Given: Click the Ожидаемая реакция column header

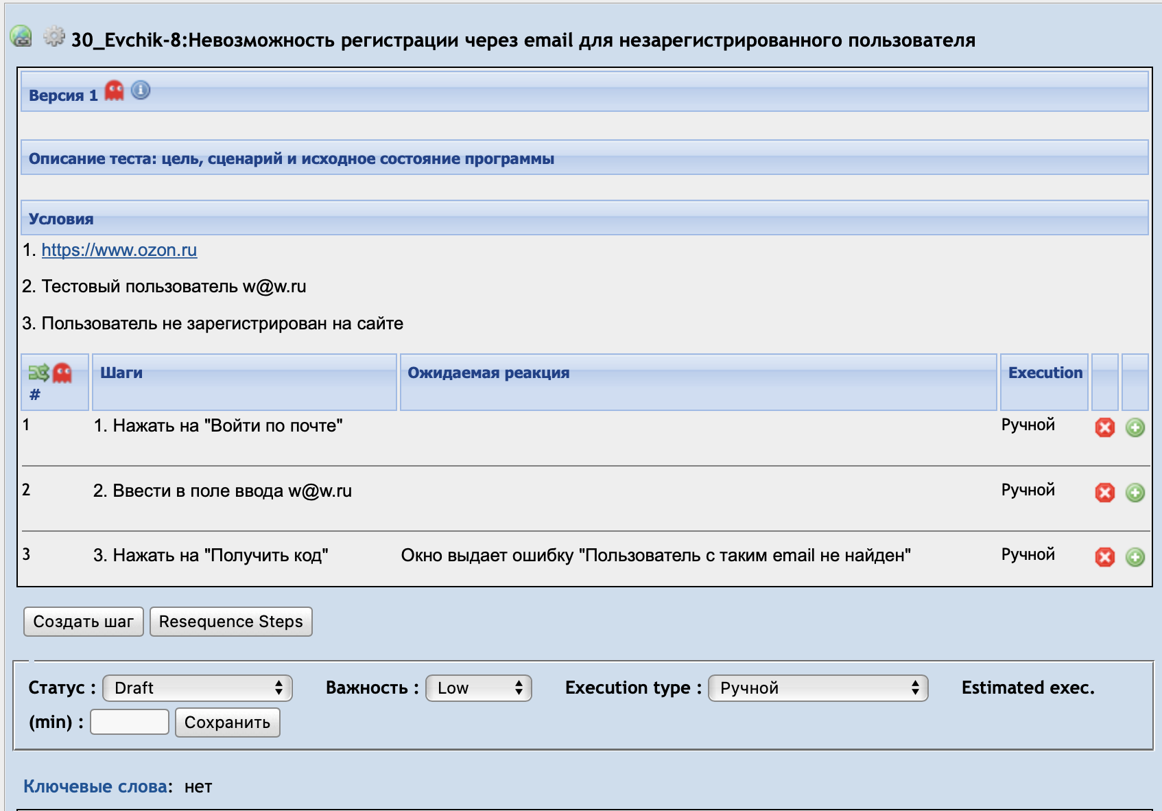Looking at the screenshot, I should click(698, 382).
